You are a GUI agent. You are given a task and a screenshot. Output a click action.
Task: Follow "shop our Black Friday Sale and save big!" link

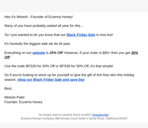[51, 80]
